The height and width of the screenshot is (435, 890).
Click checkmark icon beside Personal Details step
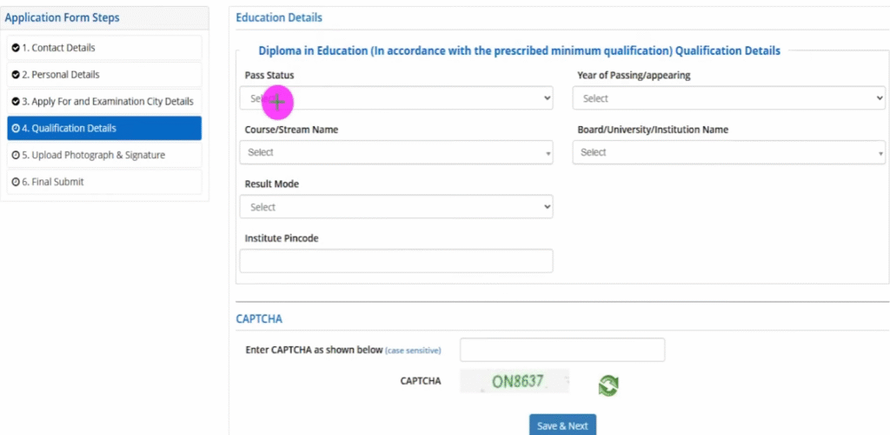(x=15, y=75)
